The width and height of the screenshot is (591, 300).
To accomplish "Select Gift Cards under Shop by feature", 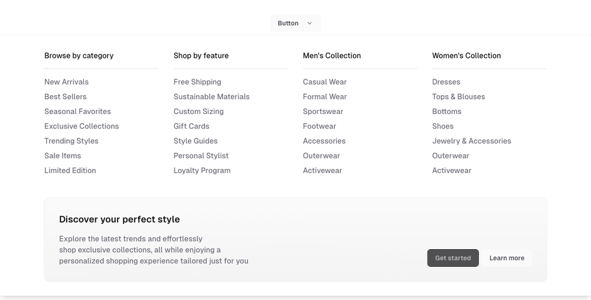I will [191, 126].
